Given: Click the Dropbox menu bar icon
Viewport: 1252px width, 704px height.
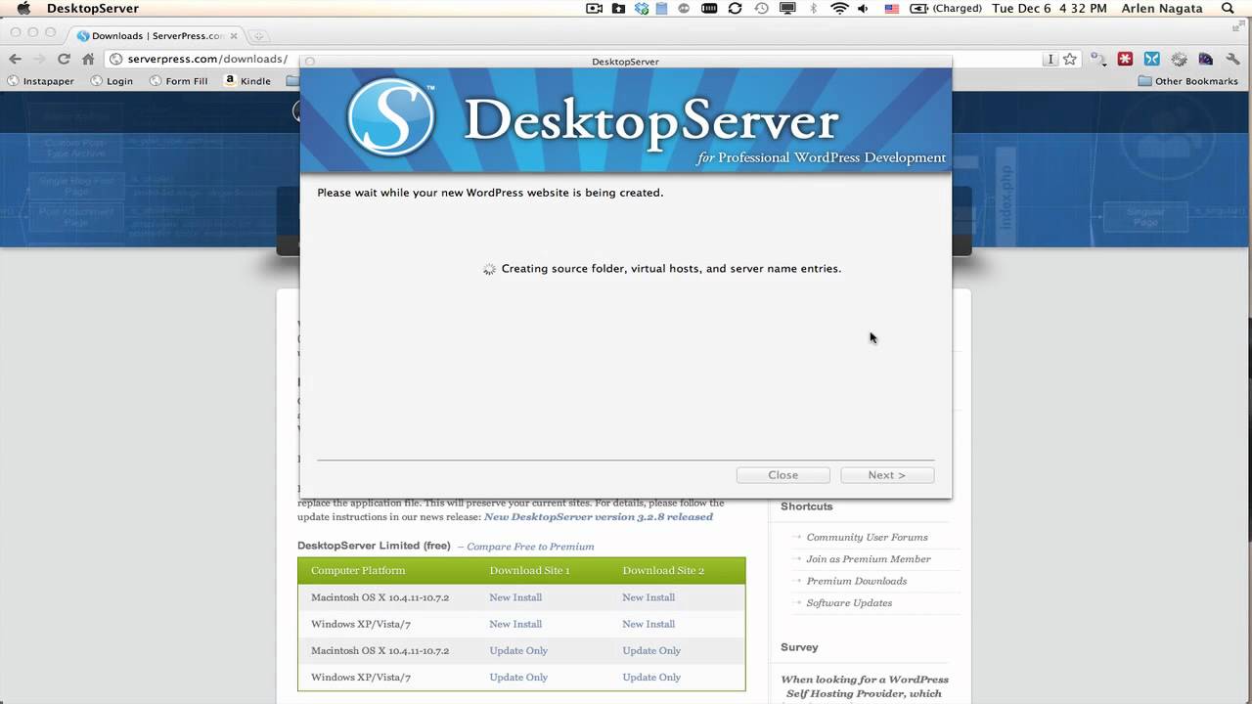Looking at the screenshot, I should pos(642,9).
